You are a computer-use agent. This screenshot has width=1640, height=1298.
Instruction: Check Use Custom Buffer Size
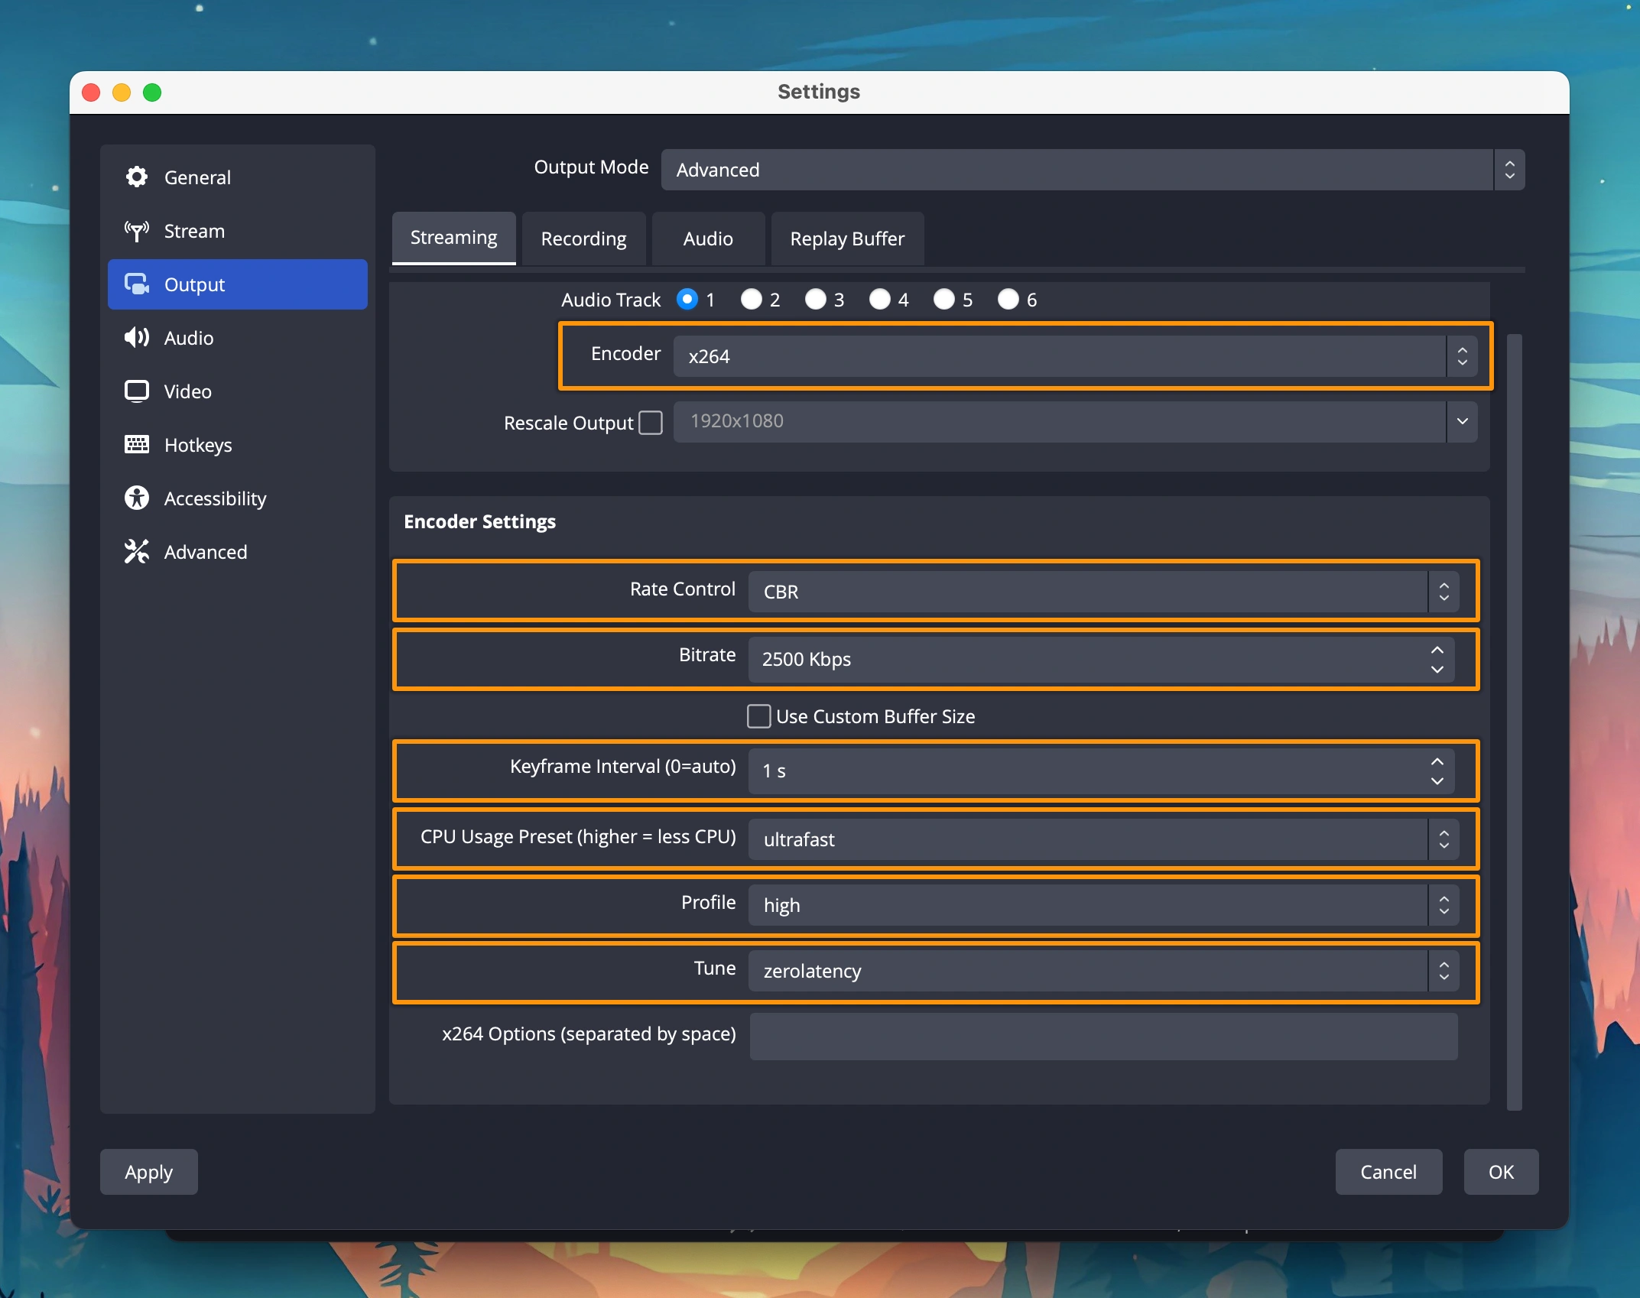(x=758, y=716)
